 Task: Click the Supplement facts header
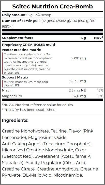(x=18, y=38)
